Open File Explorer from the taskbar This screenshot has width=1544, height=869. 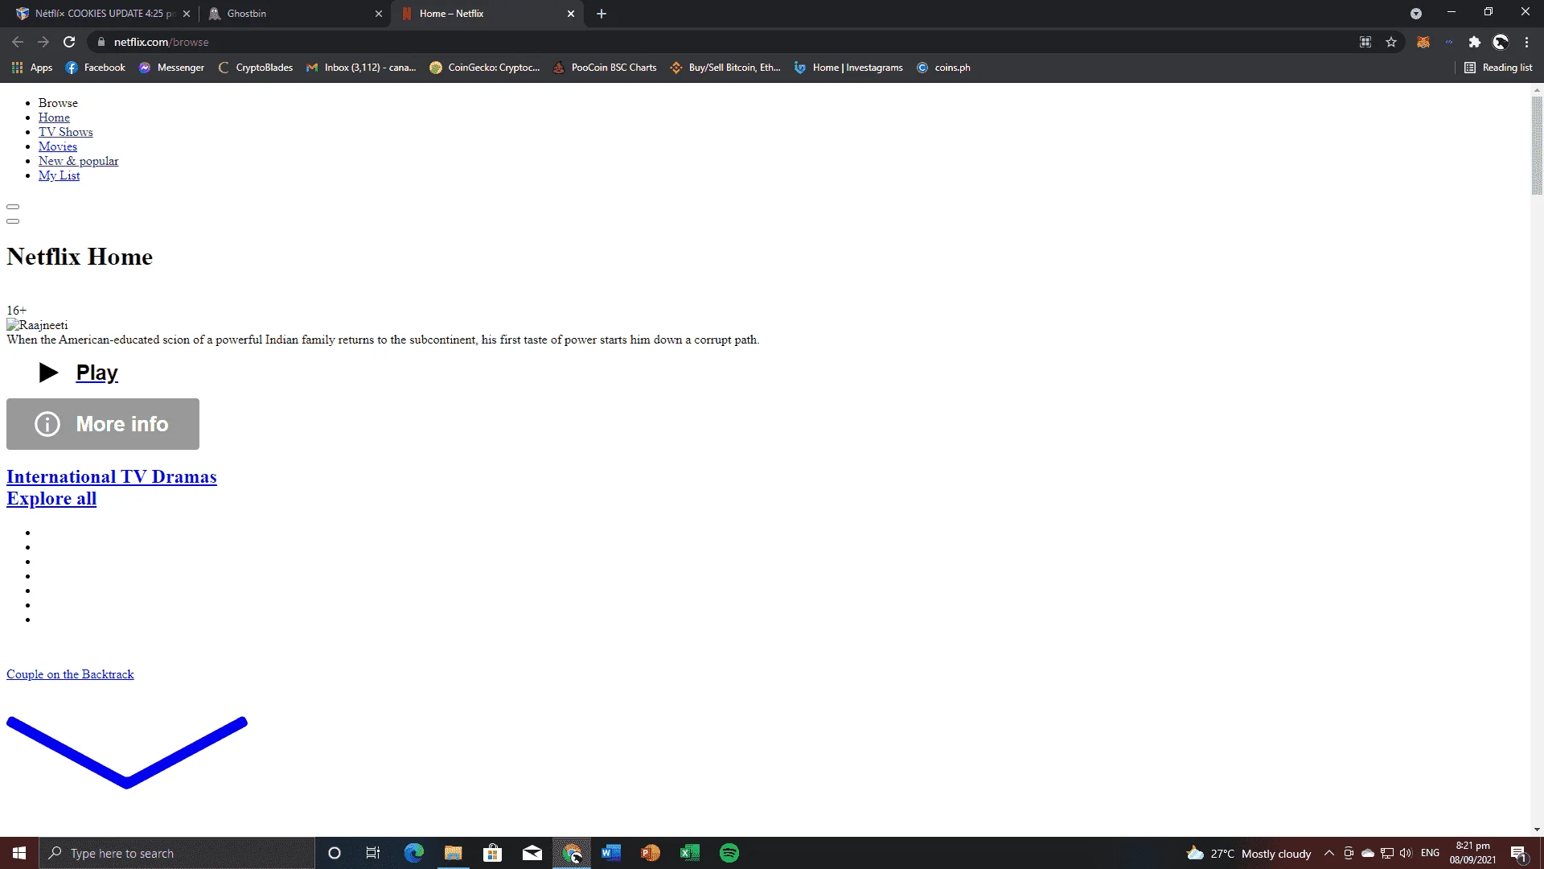[x=454, y=853]
